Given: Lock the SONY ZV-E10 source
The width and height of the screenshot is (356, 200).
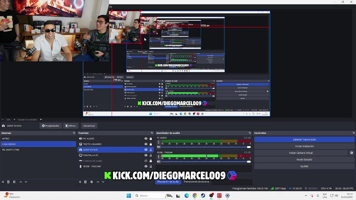Looking at the screenshot, I should 151,150.
